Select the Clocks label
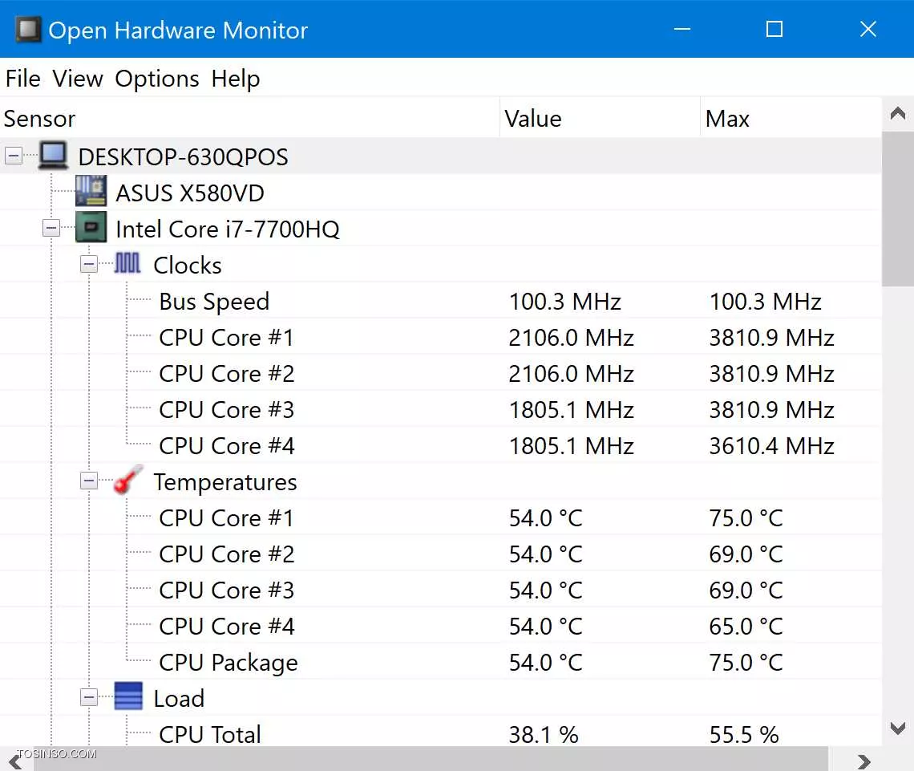This screenshot has height=771, width=914. coord(187,265)
